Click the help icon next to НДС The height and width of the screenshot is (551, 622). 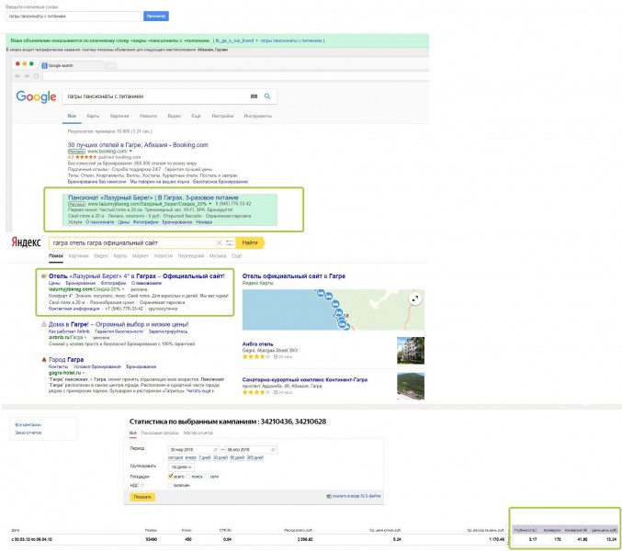(x=142, y=485)
